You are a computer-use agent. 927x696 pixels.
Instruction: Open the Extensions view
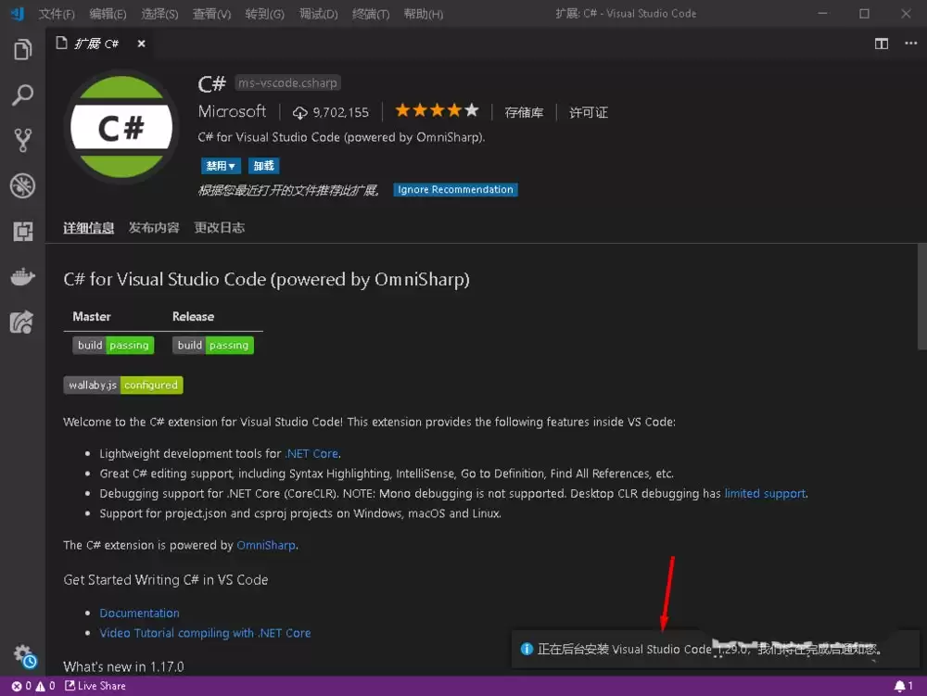(22, 229)
